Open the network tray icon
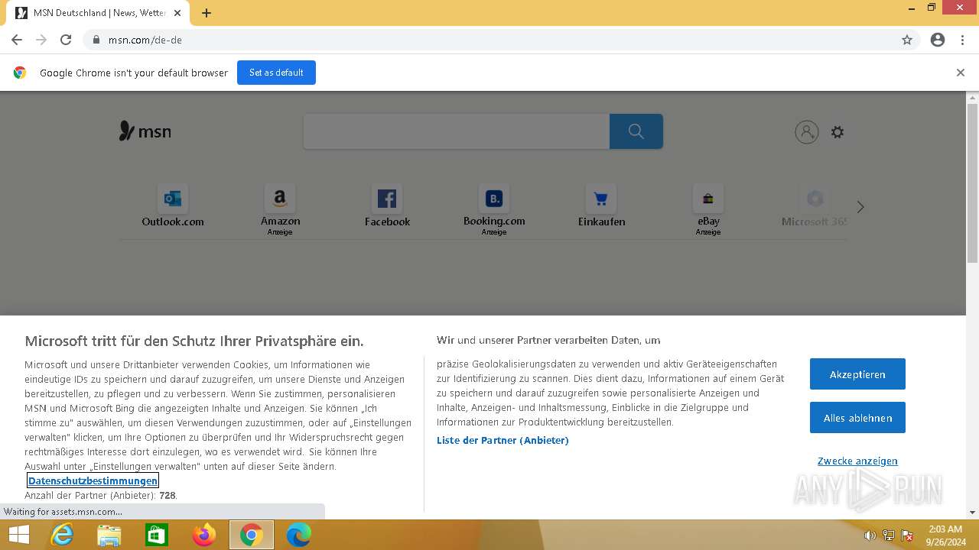979x550 pixels. click(889, 535)
